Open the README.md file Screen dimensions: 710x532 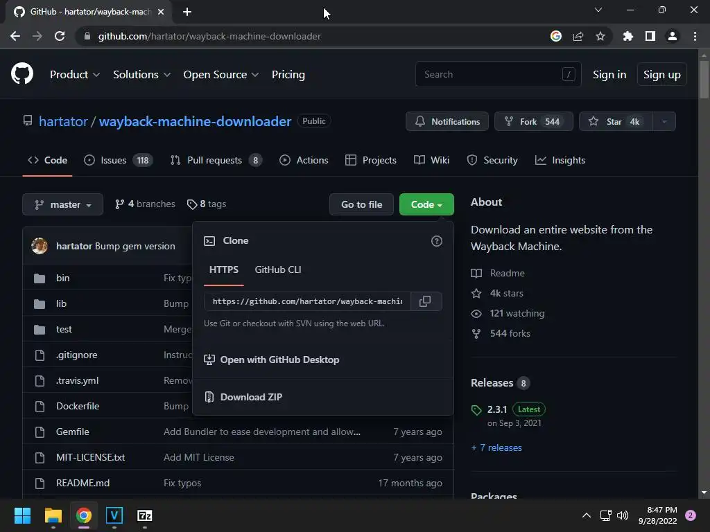(x=83, y=483)
